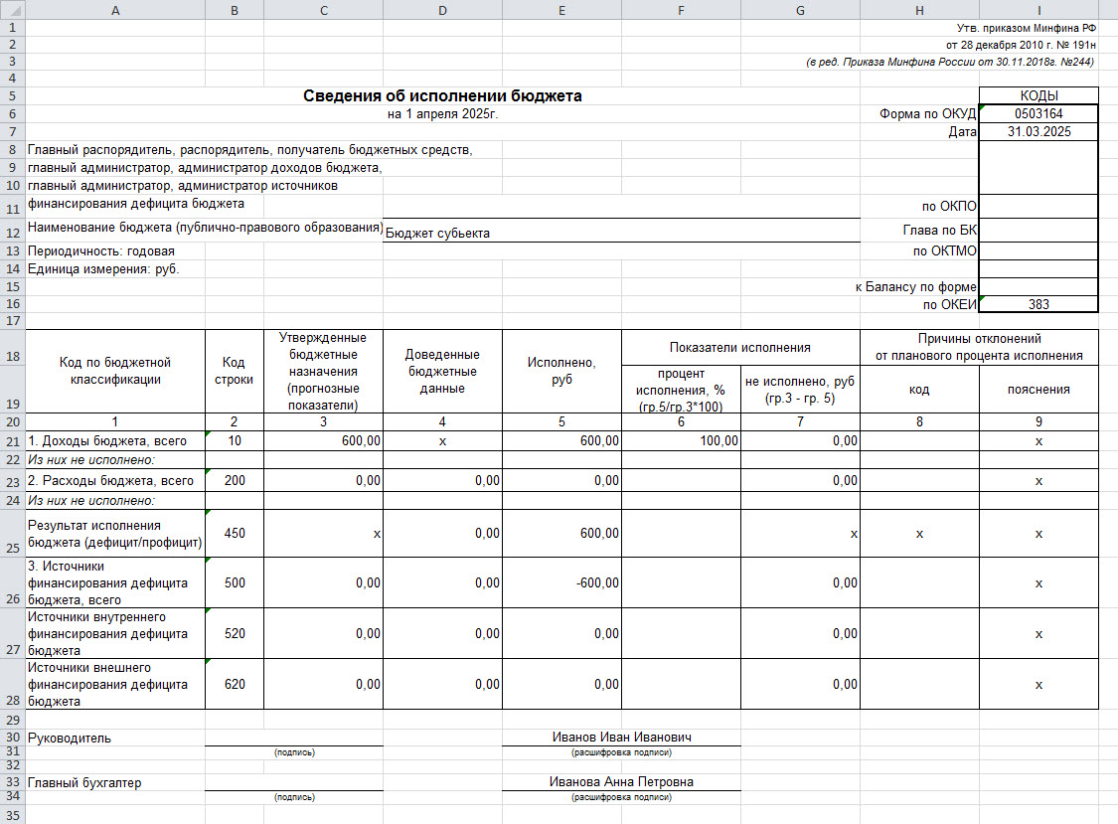Select column G header

pyautogui.click(x=800, y=10)
